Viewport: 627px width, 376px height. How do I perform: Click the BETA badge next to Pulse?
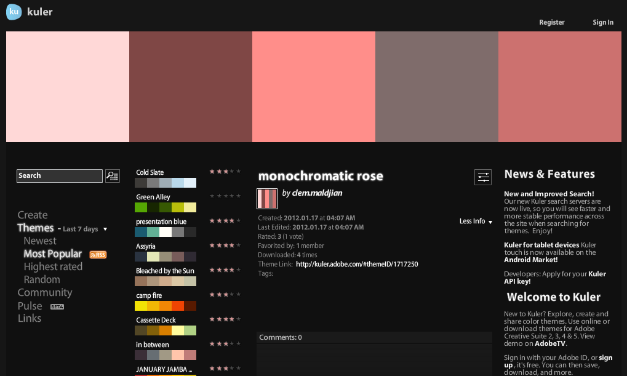pyautogui.click(x=57, y=307)
